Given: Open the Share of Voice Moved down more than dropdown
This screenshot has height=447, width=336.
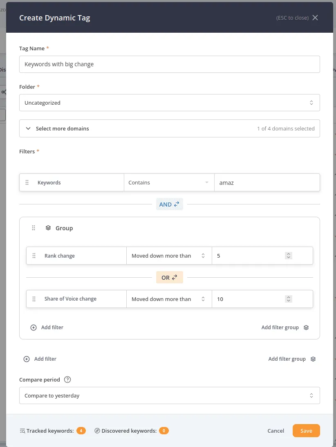Looking at the screenshot, I should pyautogui.click(x=169, y=299).
